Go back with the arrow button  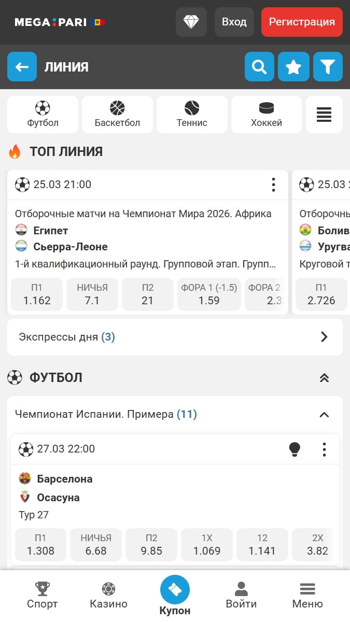[x=22, y=67]
